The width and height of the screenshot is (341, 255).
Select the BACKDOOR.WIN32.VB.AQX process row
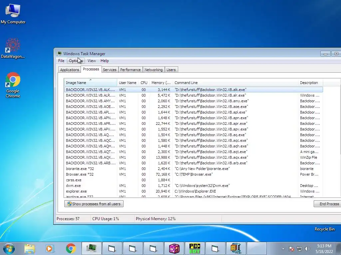click(x=193, y=157)
